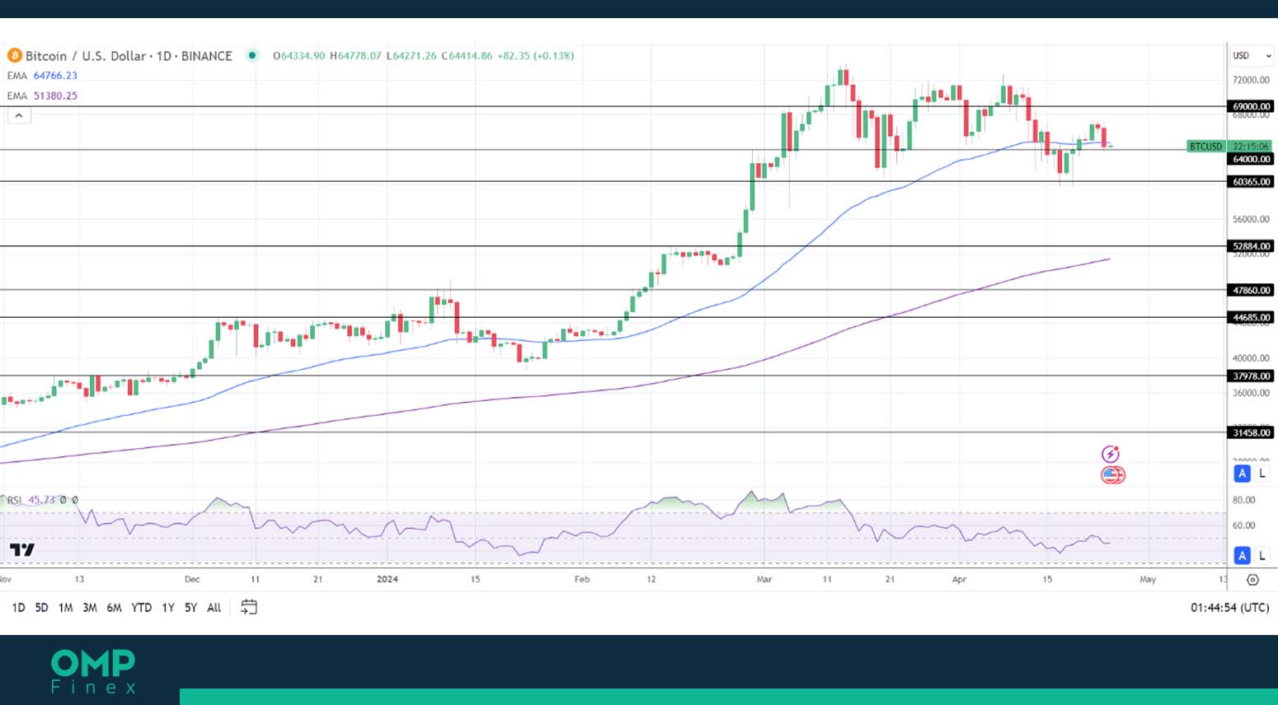Click the 64000.00 price level label
The height and width of the screenshot is (705, 1278).
(x=1251, y=159)
